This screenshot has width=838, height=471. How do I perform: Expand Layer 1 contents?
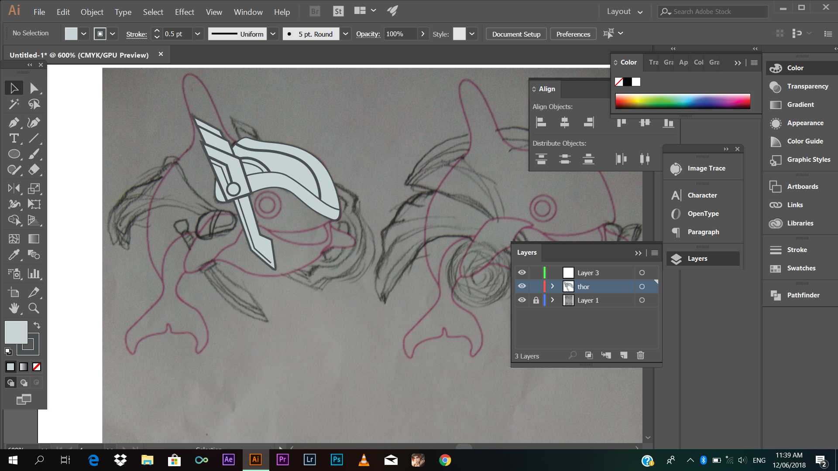pyautogui.click(x=552, y=300)
